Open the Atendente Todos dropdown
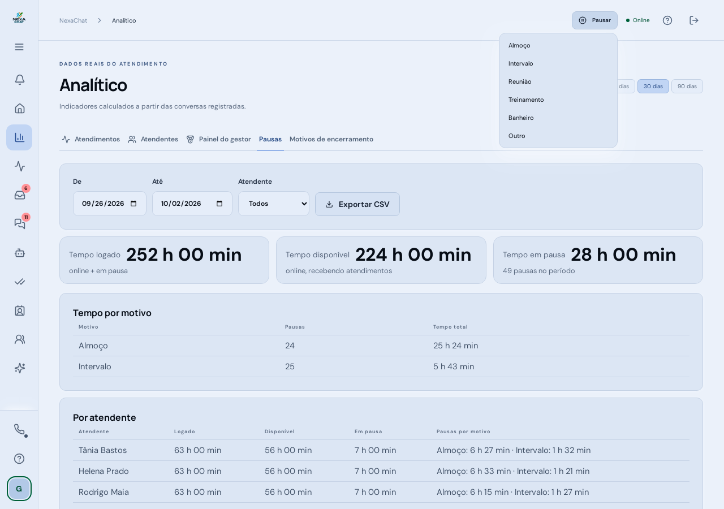This screenshot has height=509, width=724. (274, 204)
